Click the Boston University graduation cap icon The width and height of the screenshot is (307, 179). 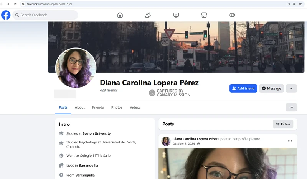point(61,133)
